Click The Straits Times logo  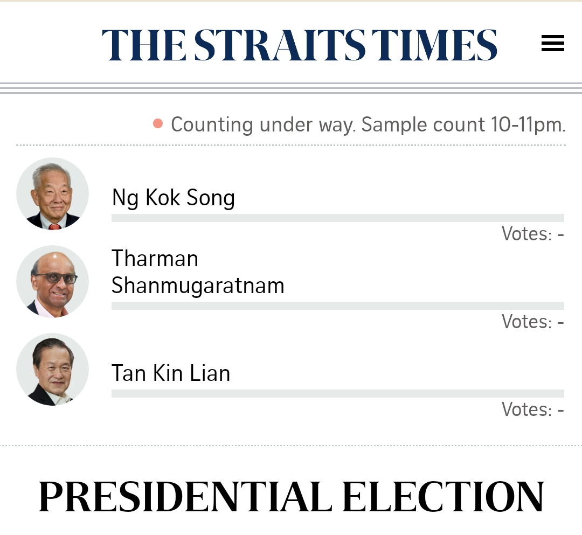pyautogui.click(x=300, y=45)
